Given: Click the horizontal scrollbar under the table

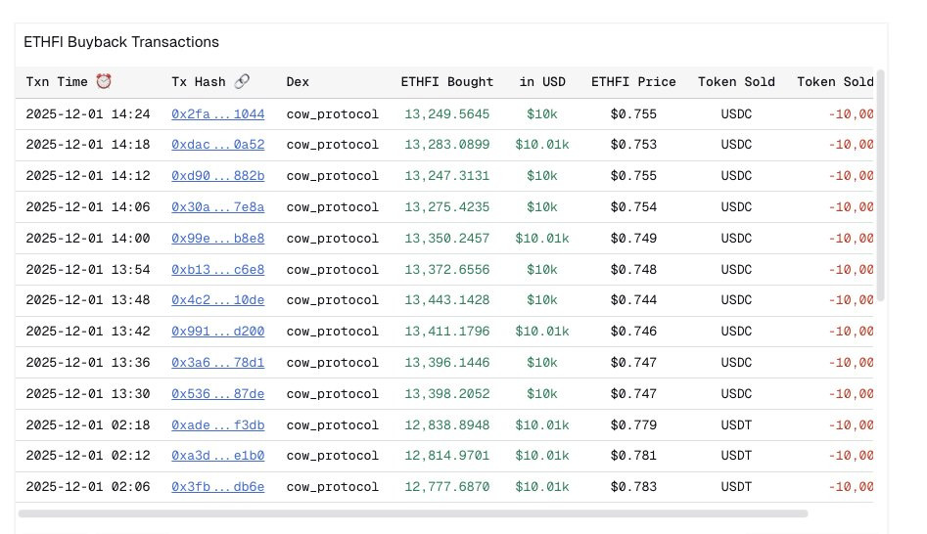Looking at the screenshot, I should tap(412, 512).
